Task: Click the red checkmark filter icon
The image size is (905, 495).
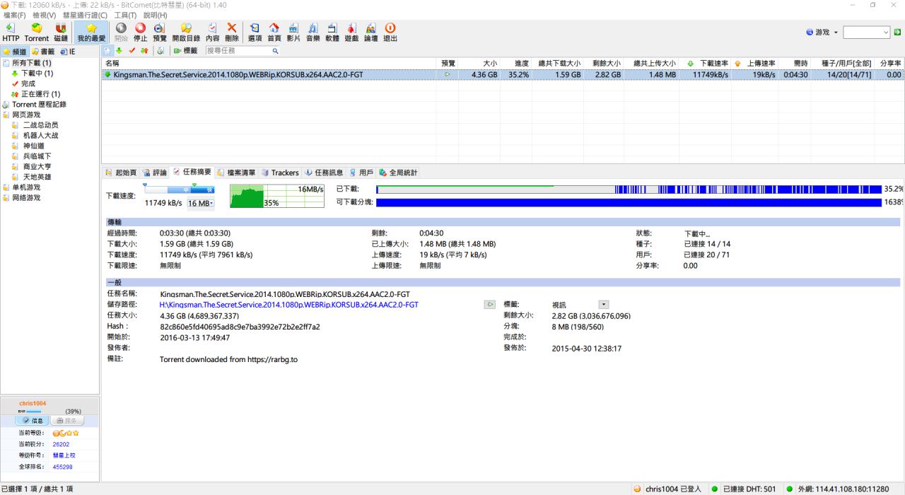Action: tap(132, 51)
